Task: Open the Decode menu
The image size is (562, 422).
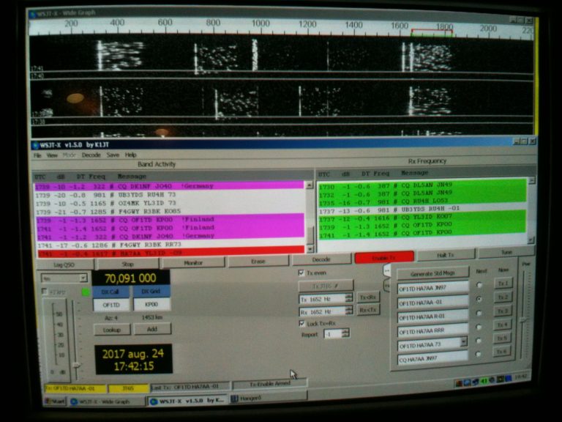Action: [x=91, y=155]
